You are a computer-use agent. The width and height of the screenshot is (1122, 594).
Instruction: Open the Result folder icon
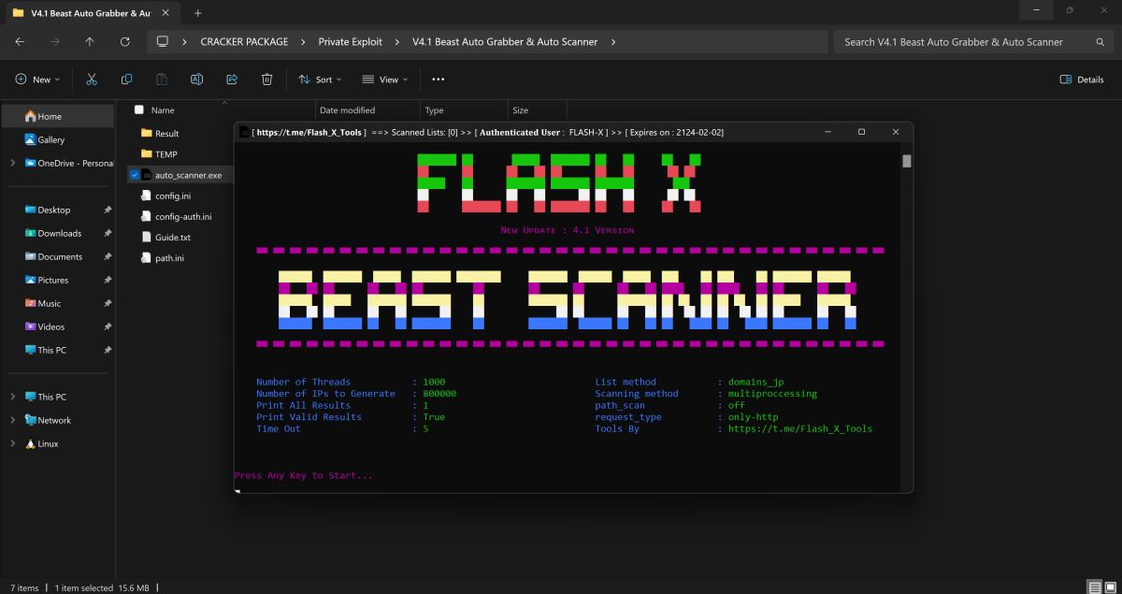click(x=146, y=133)
